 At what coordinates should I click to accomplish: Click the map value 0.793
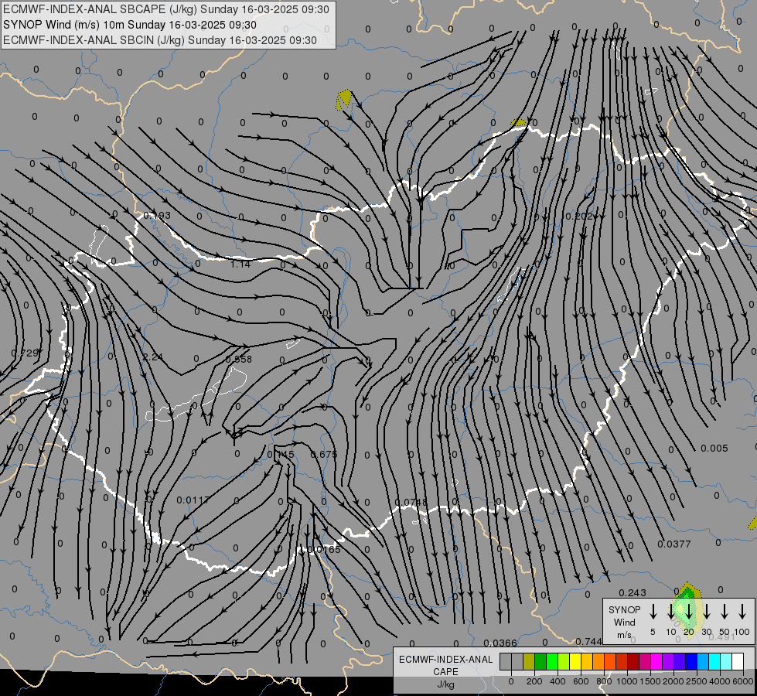(157, 215)
